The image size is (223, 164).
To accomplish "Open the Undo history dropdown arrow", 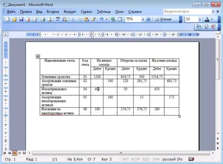I will coord(106,19).
